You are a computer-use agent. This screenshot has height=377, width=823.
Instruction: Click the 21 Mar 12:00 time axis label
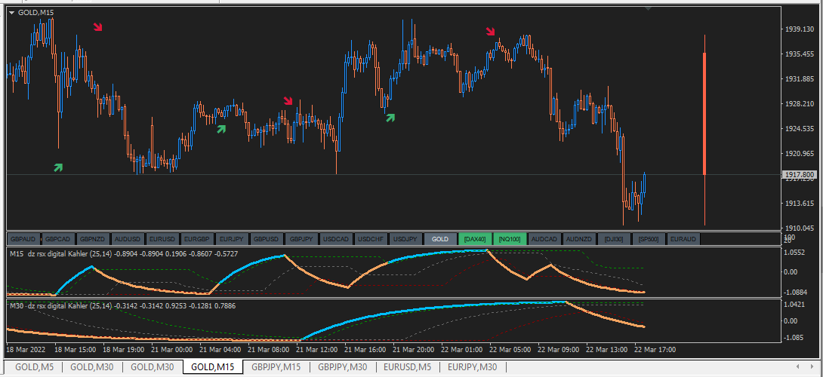pyautogui.click(x=316, y=349)
